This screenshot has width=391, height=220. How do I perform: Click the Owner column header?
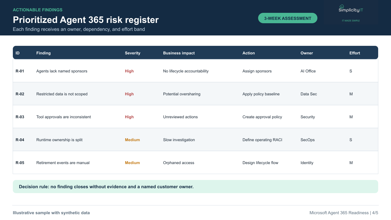pos(307,53)
